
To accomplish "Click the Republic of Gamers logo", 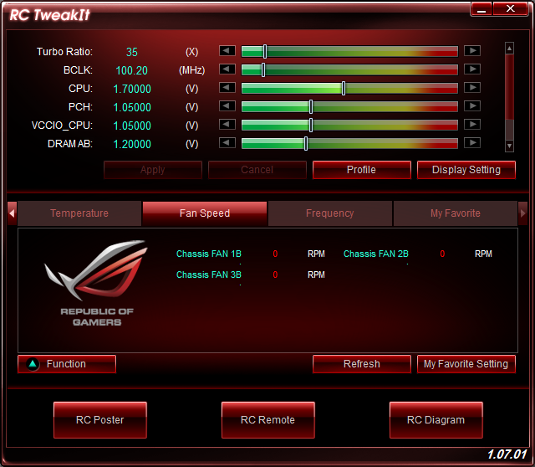I will click(x=97, y=283).
